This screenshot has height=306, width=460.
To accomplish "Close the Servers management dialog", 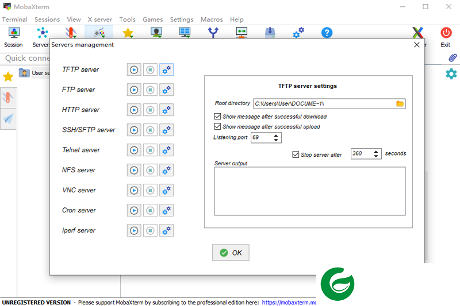I will tap(416, 45).
